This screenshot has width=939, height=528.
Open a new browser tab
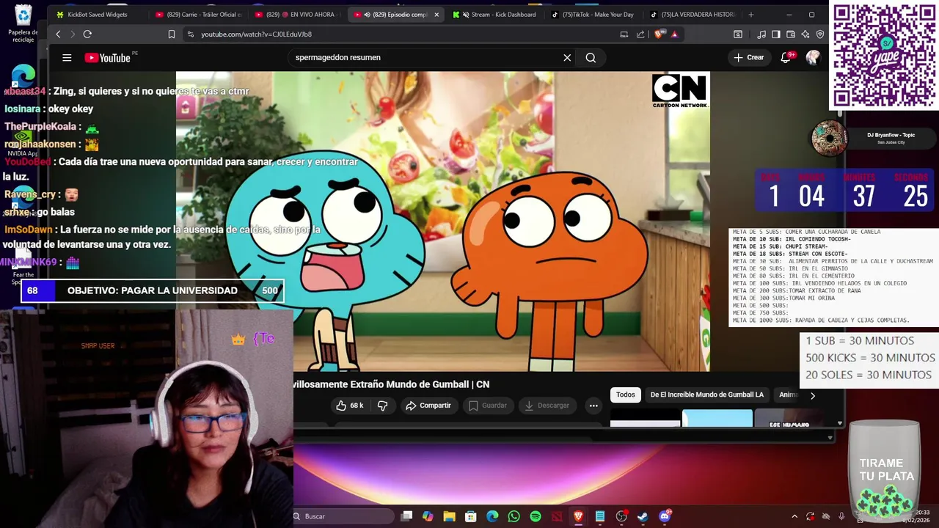click(x=750, y=15)
